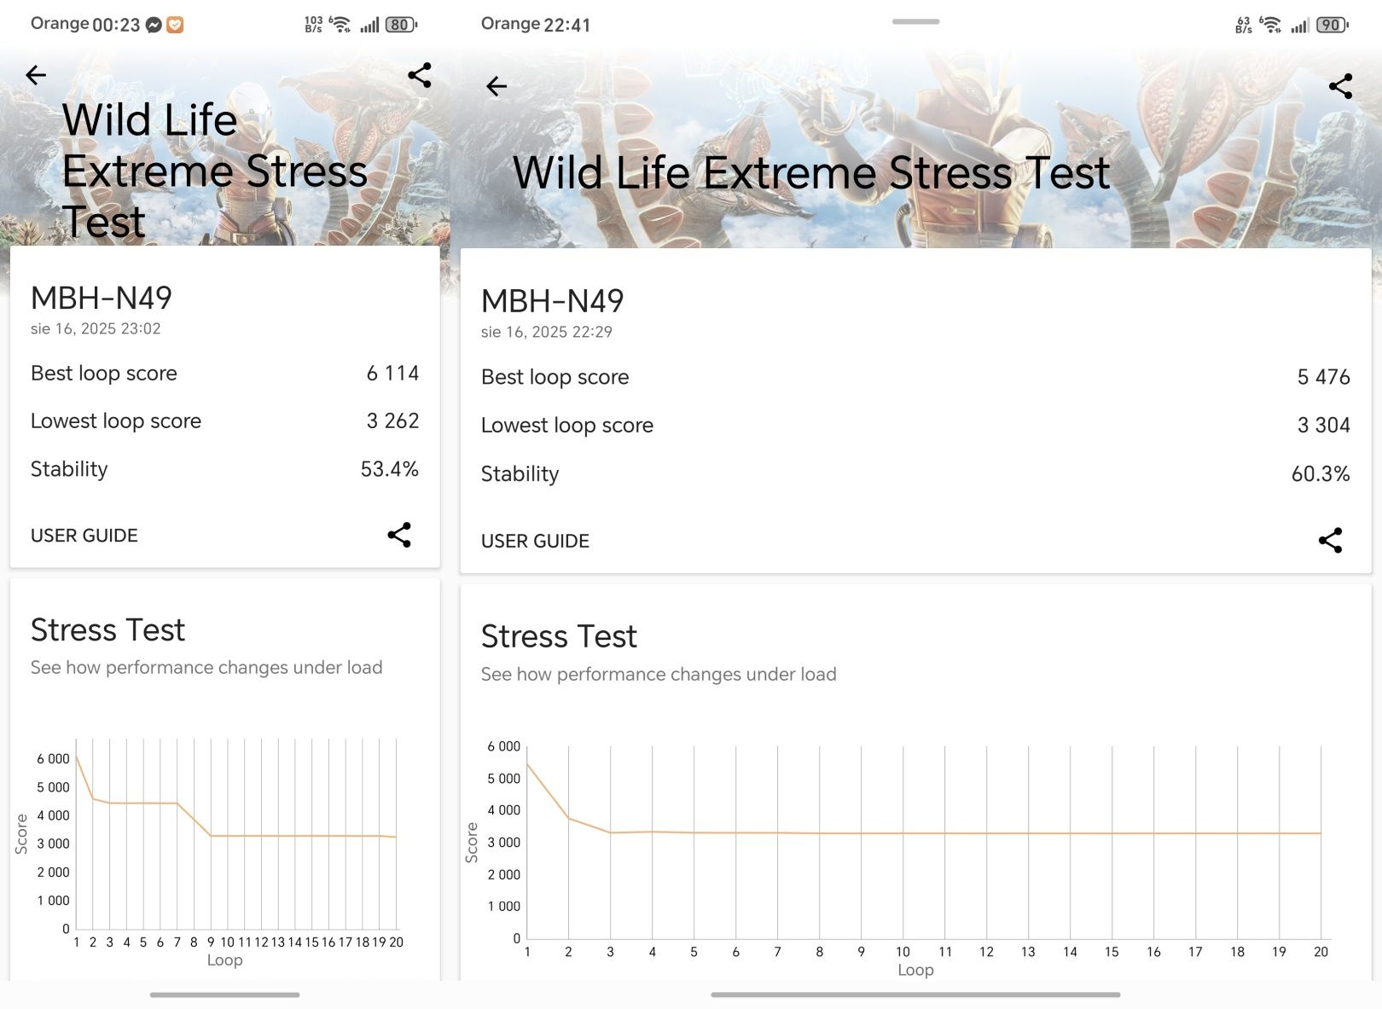Open the Messenger notification icon in the status bar
Image resolution: width=1382 pixels, height=1009 pixels.
[154, 25]
